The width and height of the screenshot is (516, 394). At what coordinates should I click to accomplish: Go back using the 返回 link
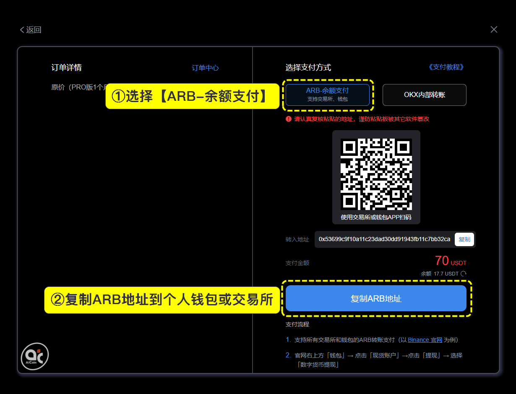(31, 30)
